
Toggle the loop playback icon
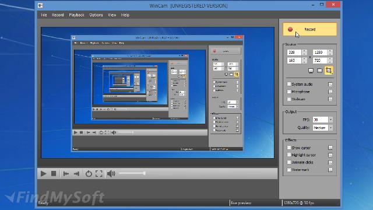[89, 174]
